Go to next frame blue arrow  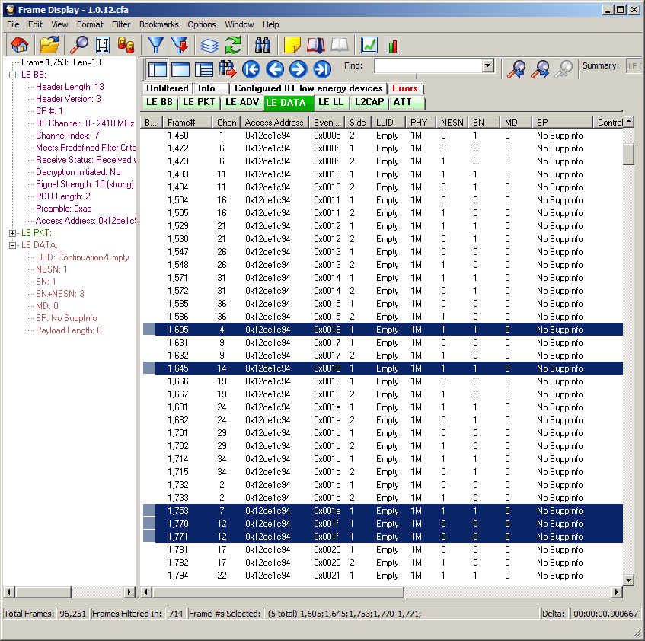pyautogui.click(x=299, y=69)
